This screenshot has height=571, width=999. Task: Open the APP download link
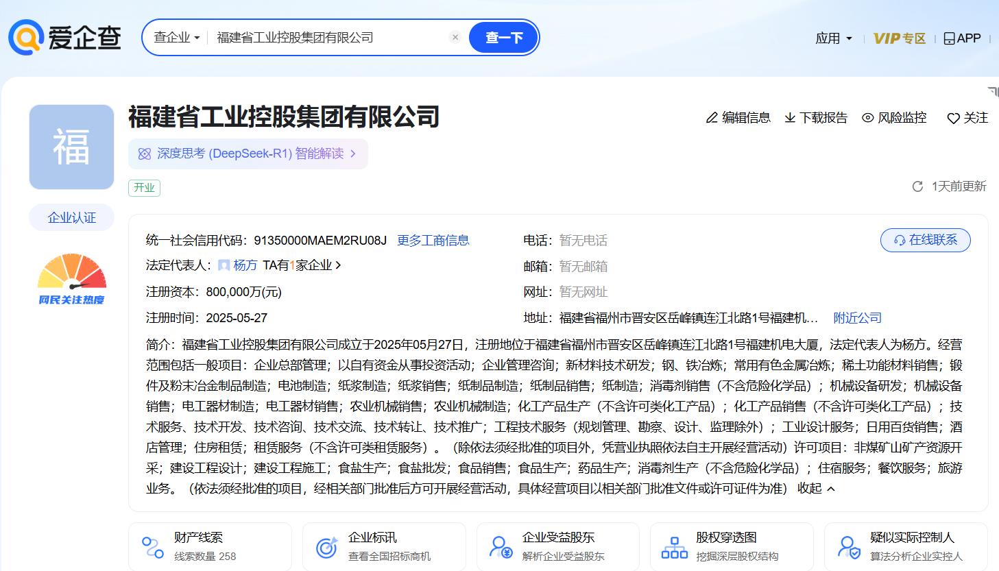pyautogui.click(x=962, y=38)
